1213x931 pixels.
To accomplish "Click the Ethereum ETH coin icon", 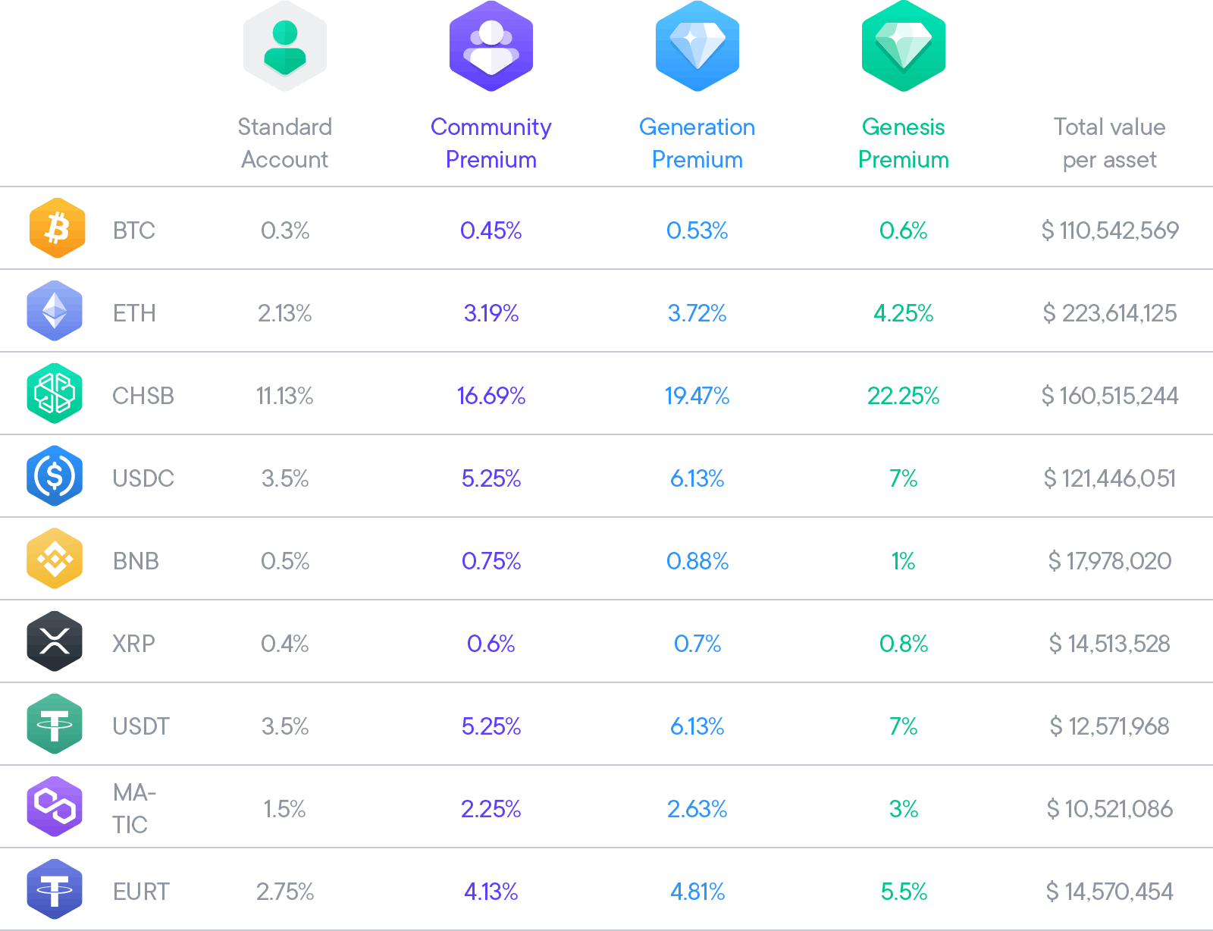I will click(55, 311).
